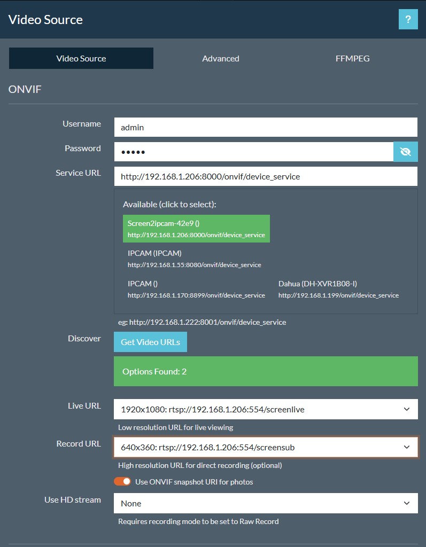This screenshot has height=547, width=426.
Task: Open the Live URL dropdown
Action: coord(266,409)
